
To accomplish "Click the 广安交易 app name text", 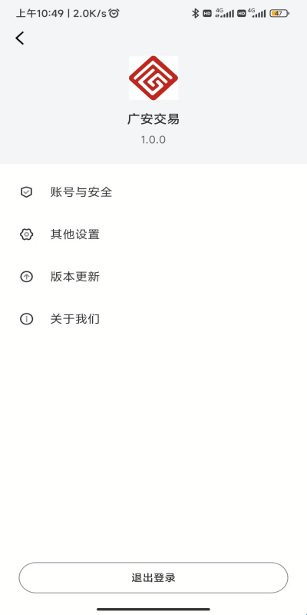I will (x=153, y=119).
